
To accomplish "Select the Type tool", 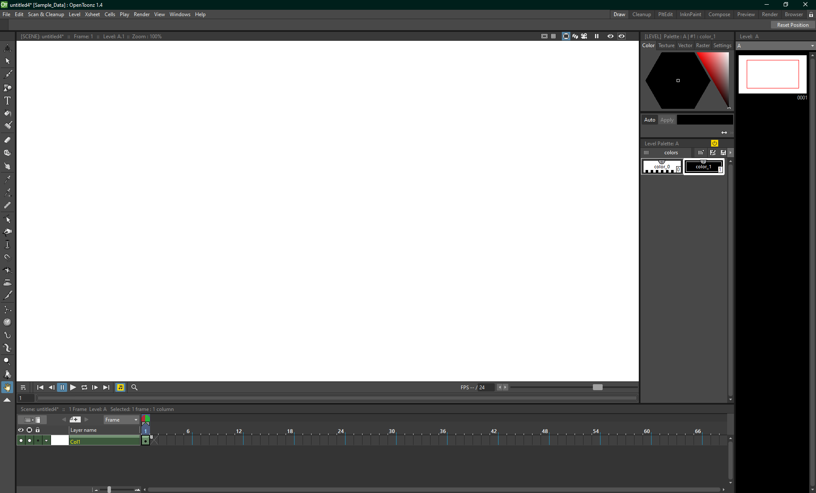I will 7,101.
